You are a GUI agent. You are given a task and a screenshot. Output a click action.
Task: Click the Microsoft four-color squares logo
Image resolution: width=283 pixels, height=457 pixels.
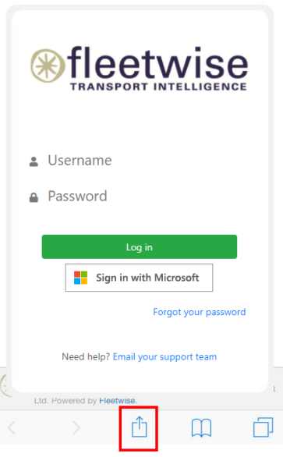click(x=81, y=278)
